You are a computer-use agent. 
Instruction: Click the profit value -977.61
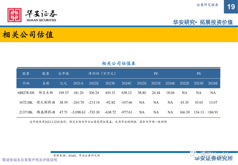point(126,112)
